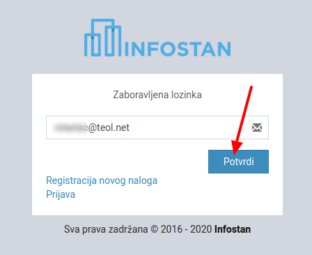Image resolution: width=312 pixels, height=255 pixels.
Task: Click the blurred username part of email
Action: pyautogui.click(x=70, y=127)
